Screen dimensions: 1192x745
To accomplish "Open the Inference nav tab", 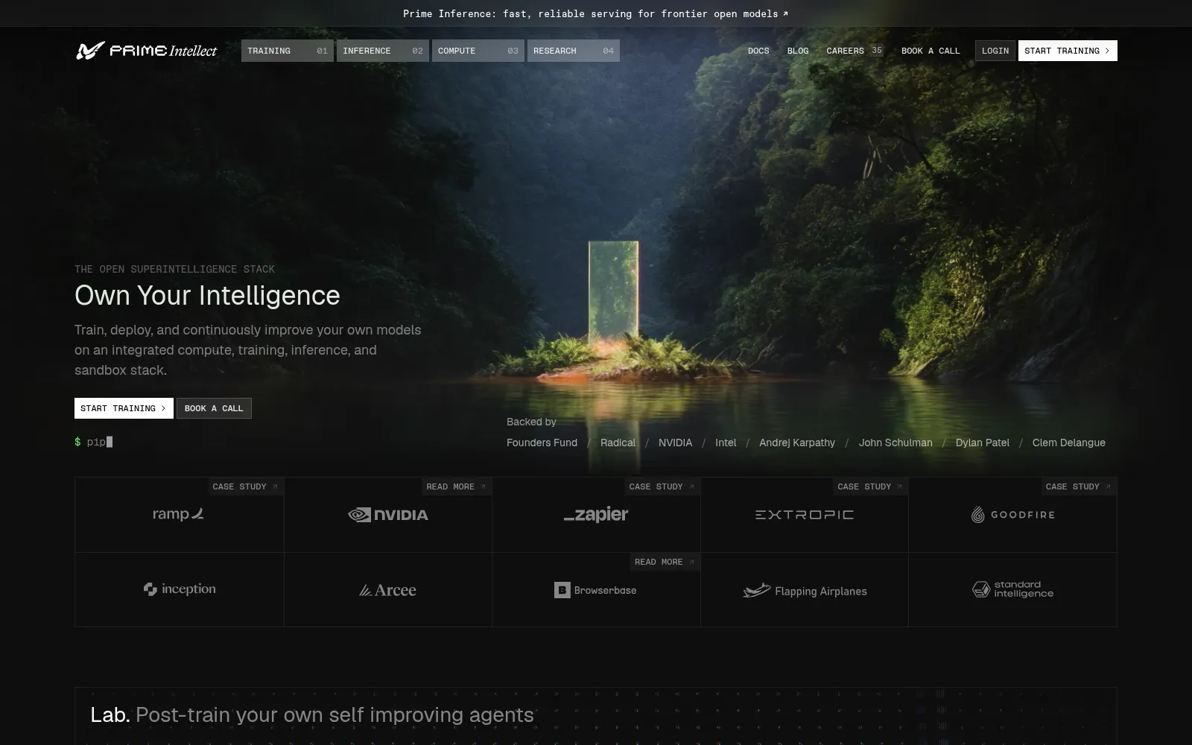I will (382, 51).
